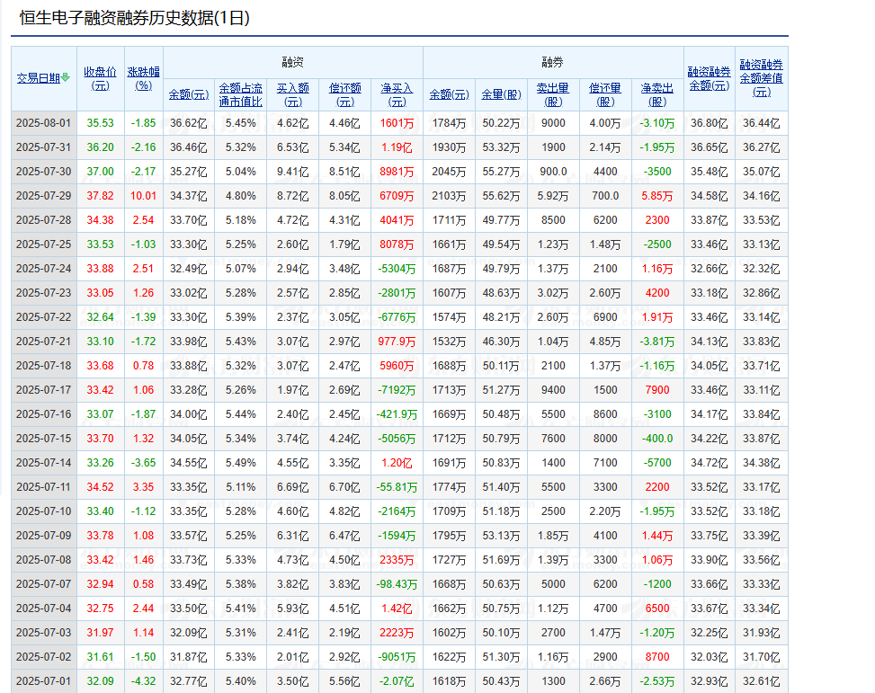875x693 pixels.
Task: Select date cell 2025-07-10
Action: 44,511
